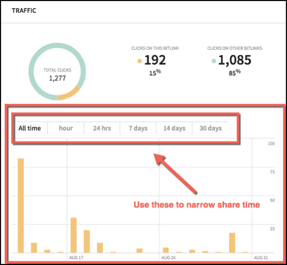
Task: Switch to the hour time range
Action: 66,128
